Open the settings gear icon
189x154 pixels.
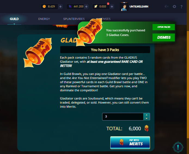[174, 7]
